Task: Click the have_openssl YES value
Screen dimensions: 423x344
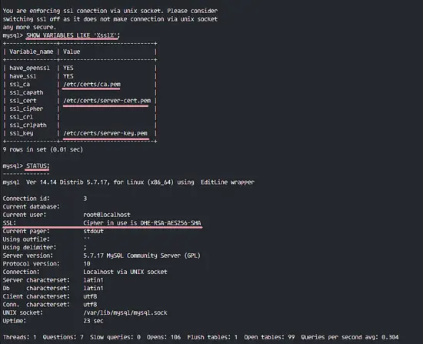Action: coord(68,68)
